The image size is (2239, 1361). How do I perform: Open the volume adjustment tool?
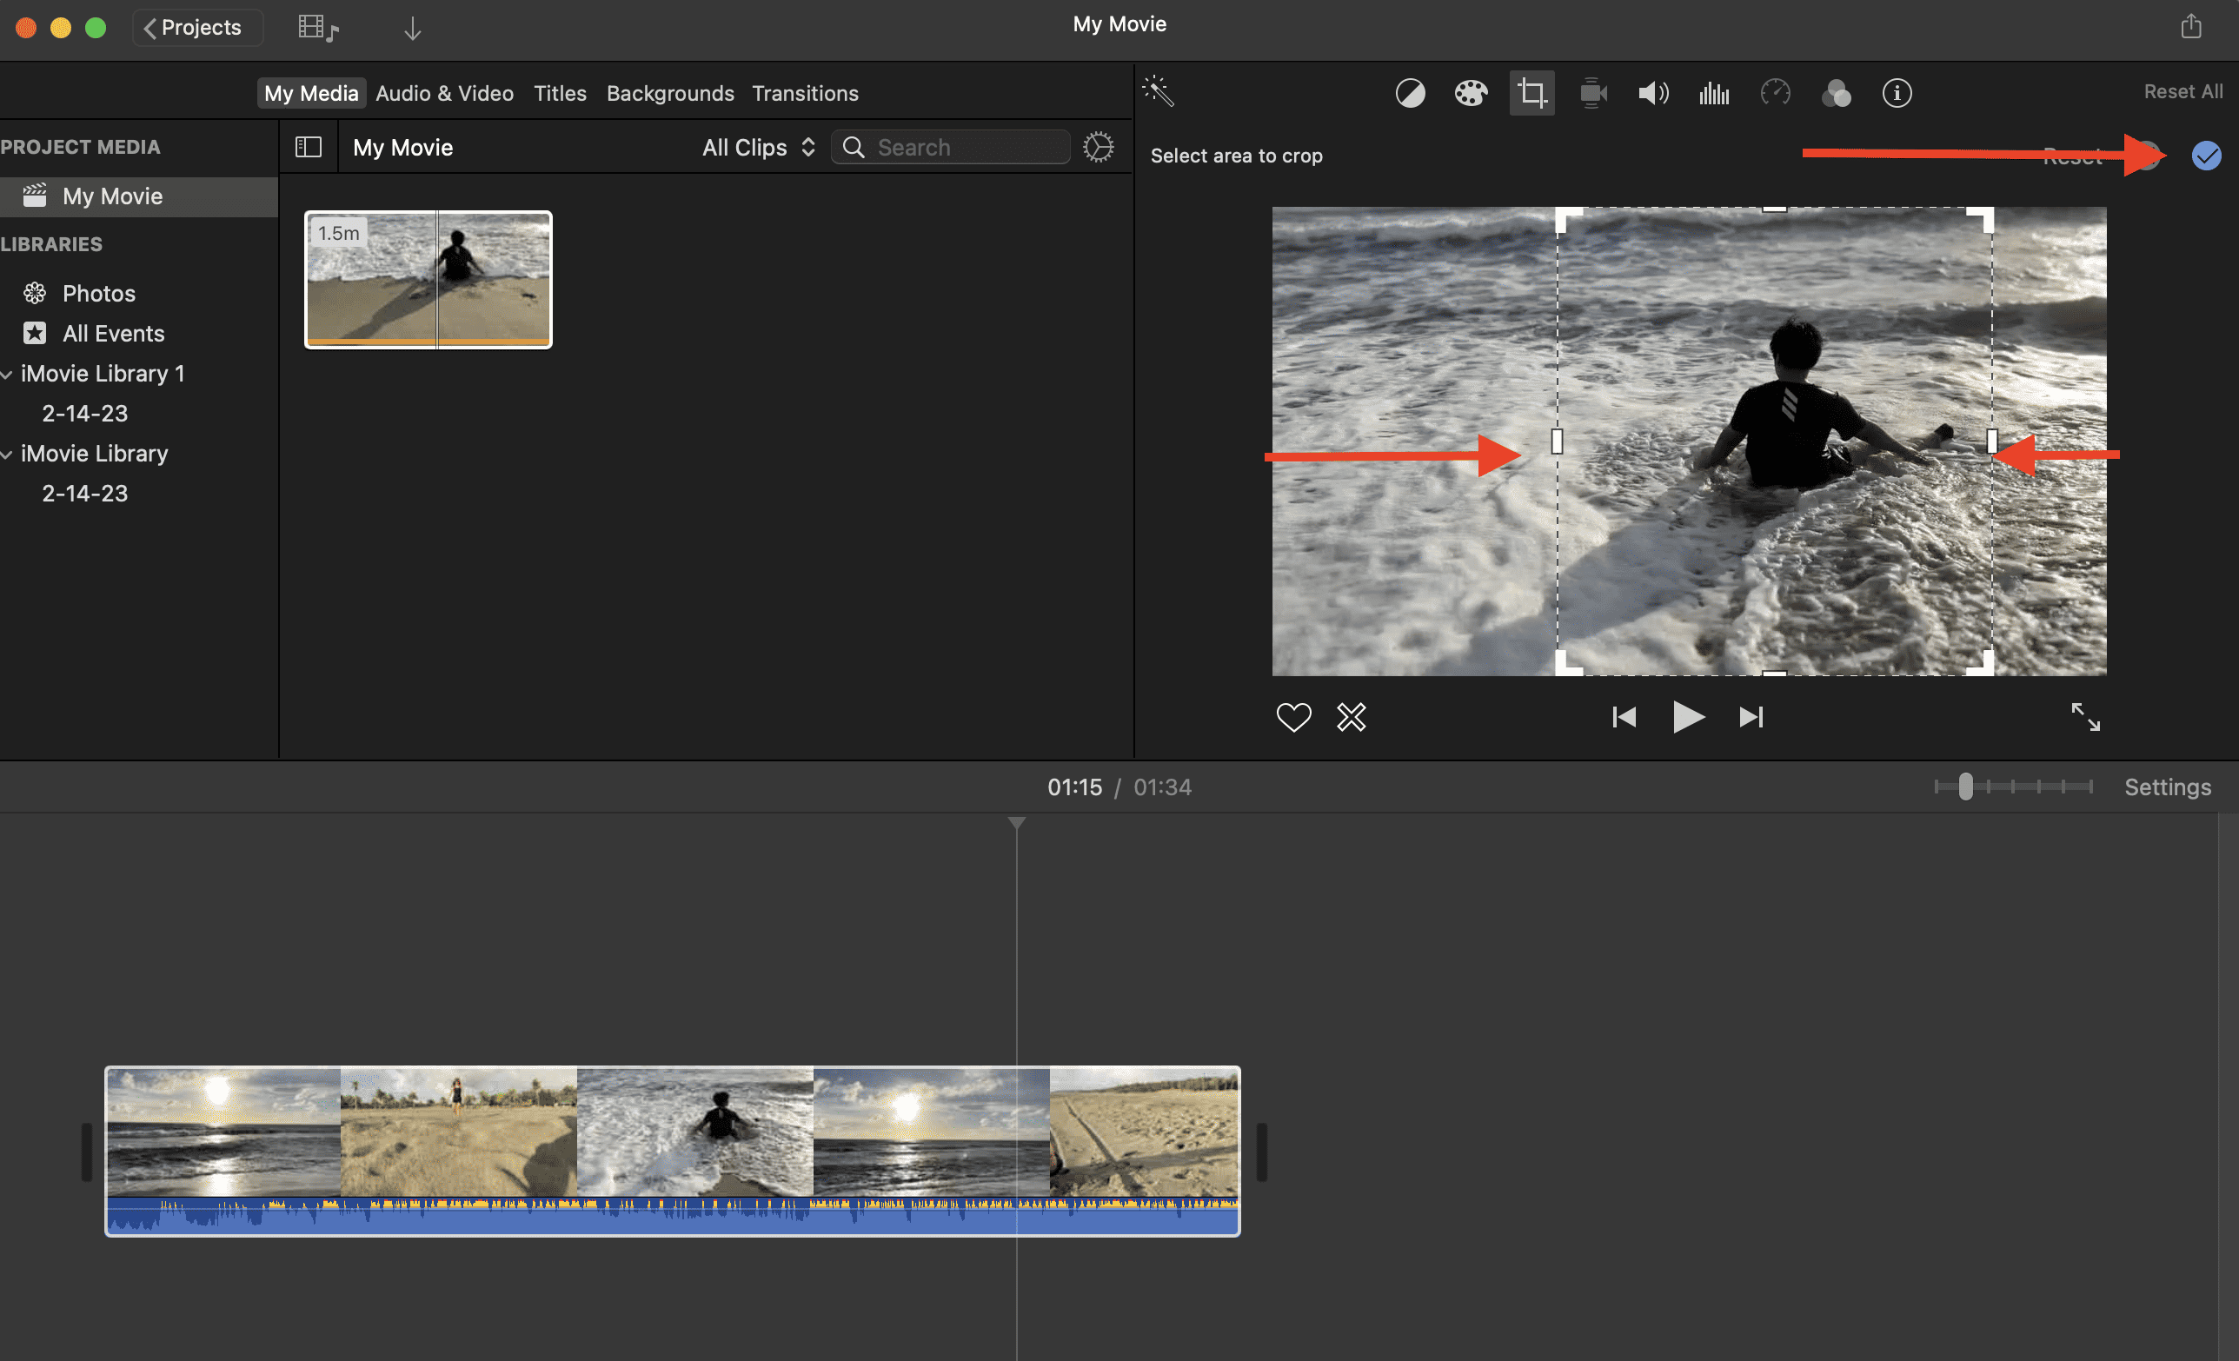[x=1653, y=93]
